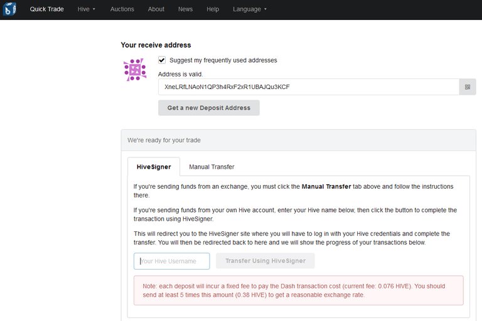The image size is (482, 321).
Task: Open the QR code scanner icon
Action: pos(467,87)
